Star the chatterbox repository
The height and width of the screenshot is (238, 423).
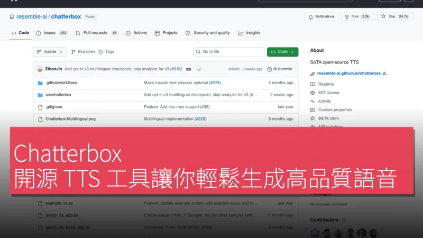tap(395, 17)
